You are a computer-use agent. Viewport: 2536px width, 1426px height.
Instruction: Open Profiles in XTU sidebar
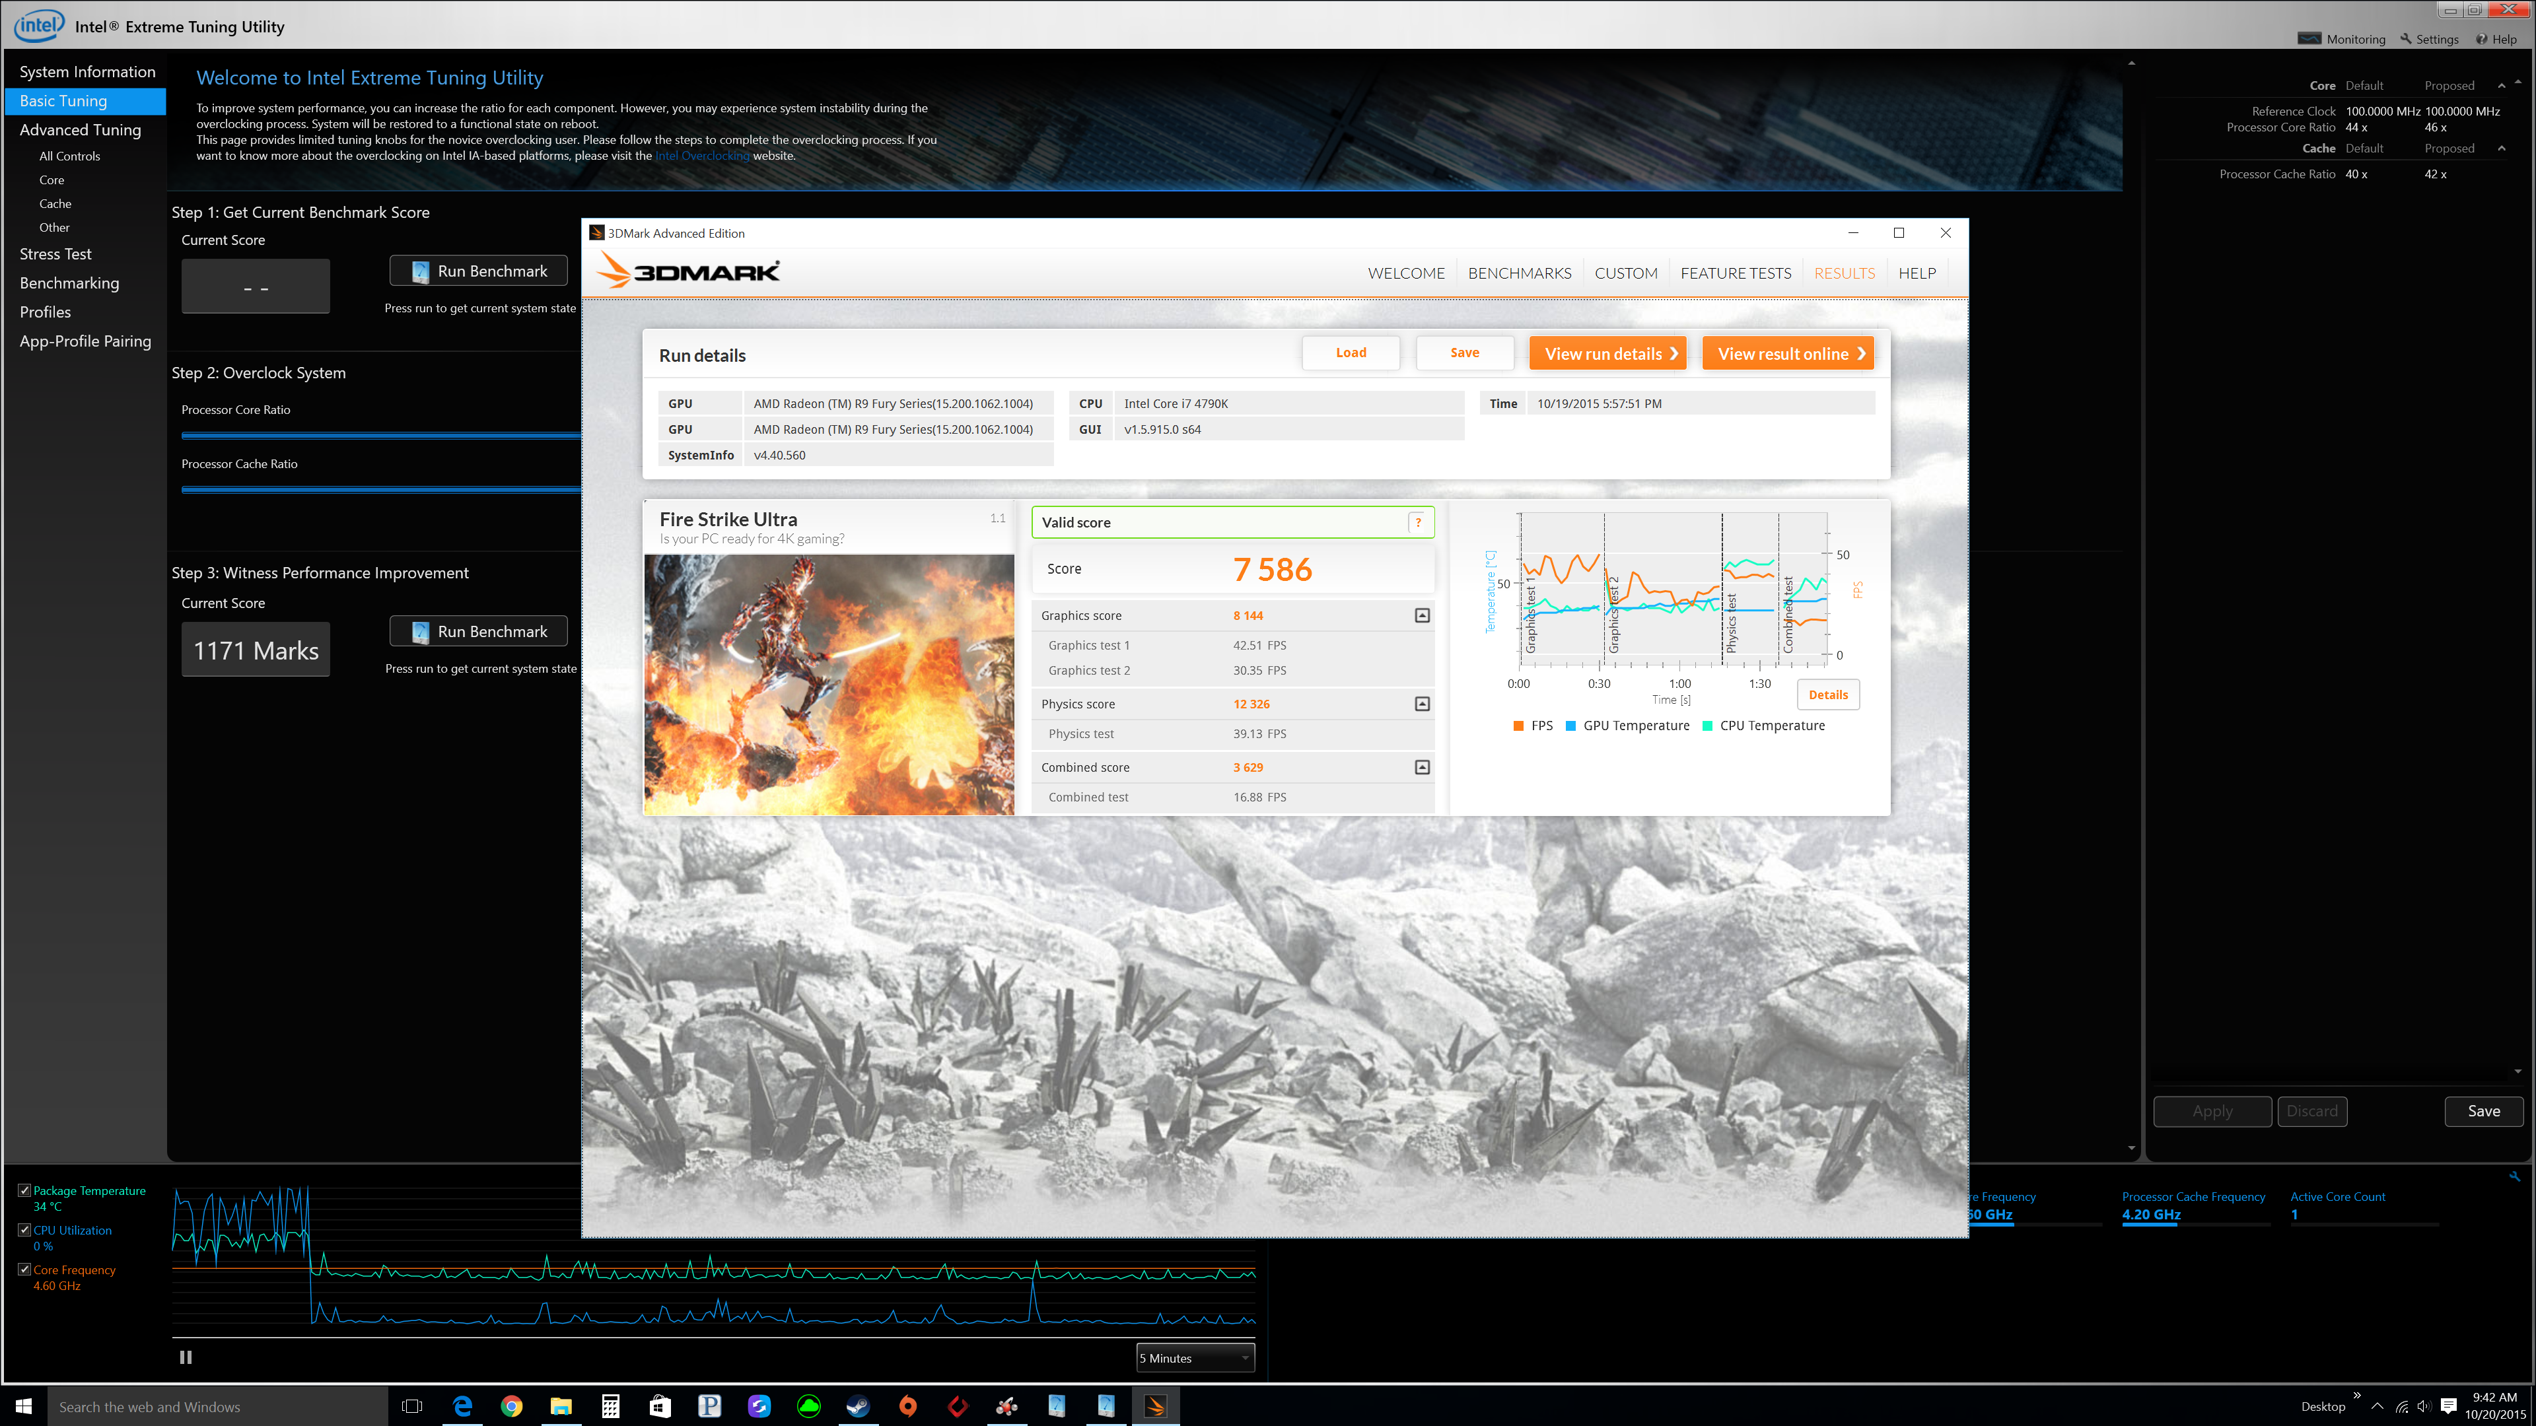point(46,312)
